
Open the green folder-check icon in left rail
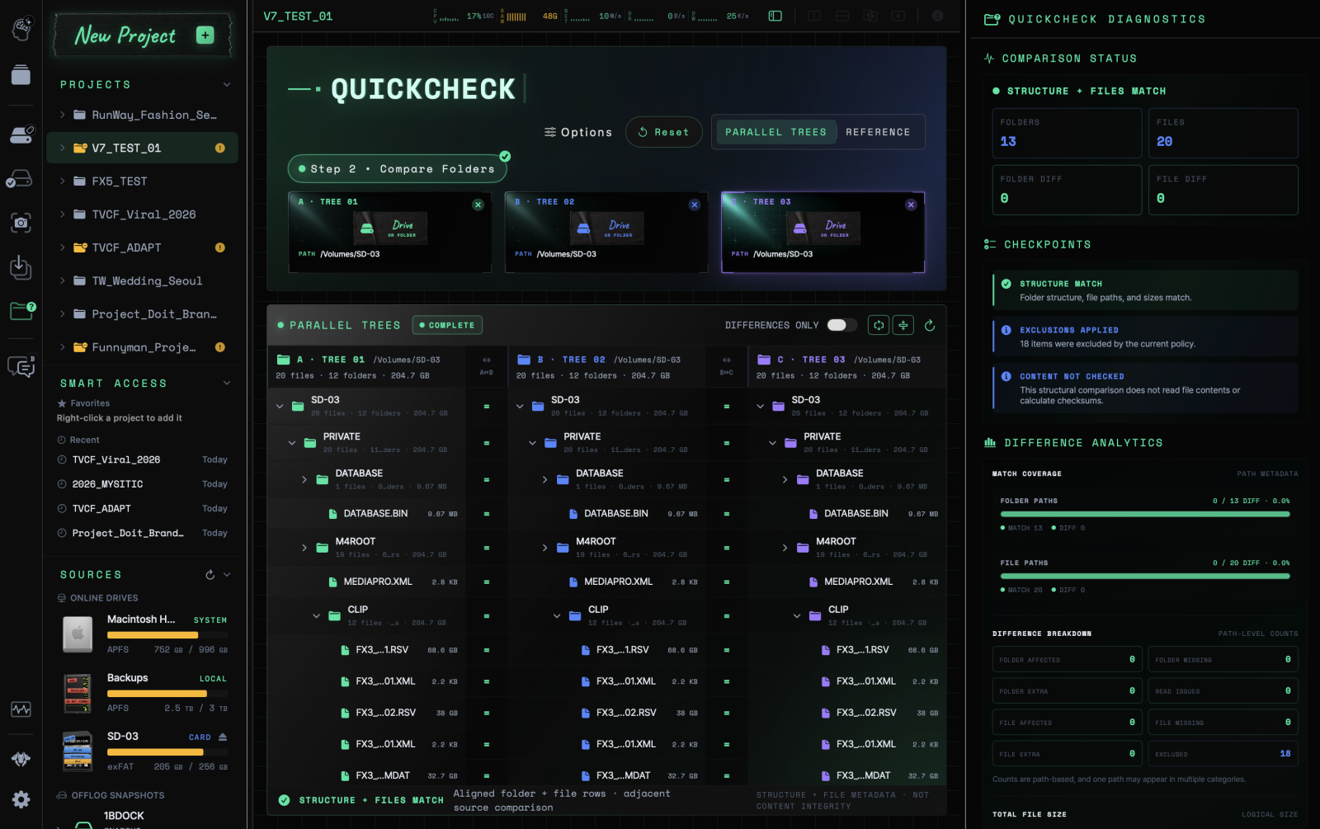click(21, 310)
